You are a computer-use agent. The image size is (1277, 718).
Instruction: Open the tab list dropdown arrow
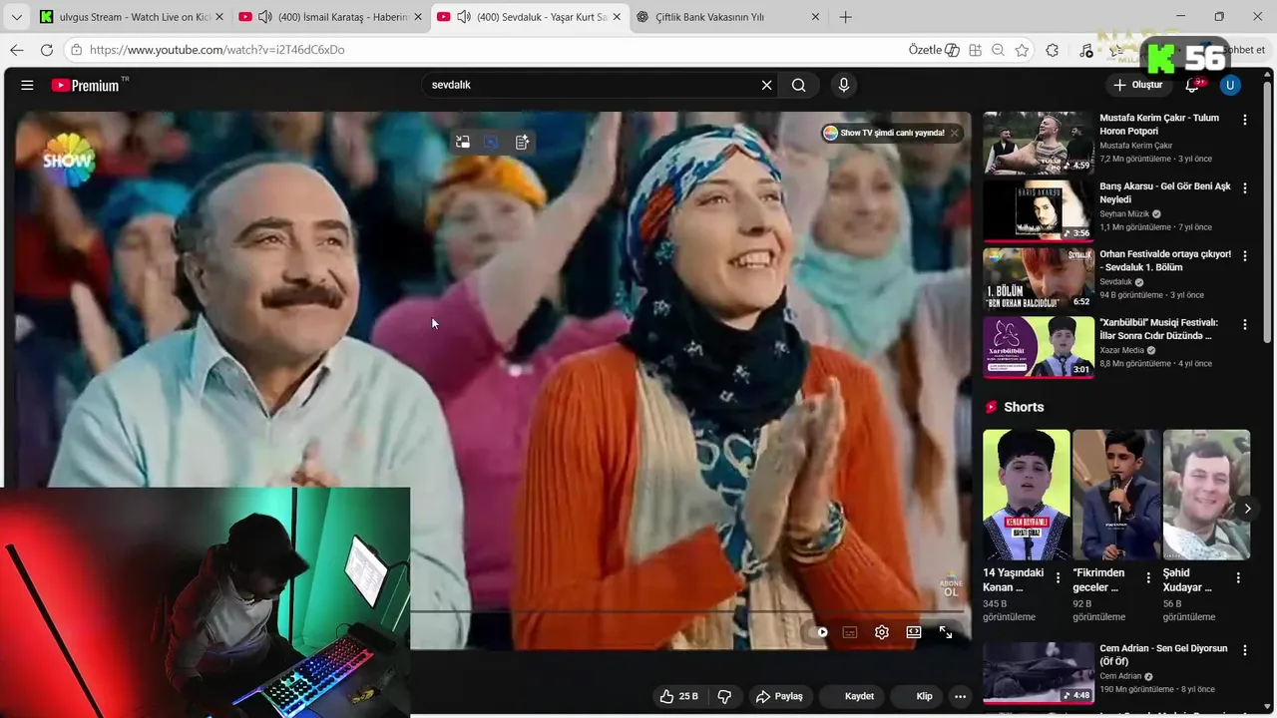click(x=16, y=17)
